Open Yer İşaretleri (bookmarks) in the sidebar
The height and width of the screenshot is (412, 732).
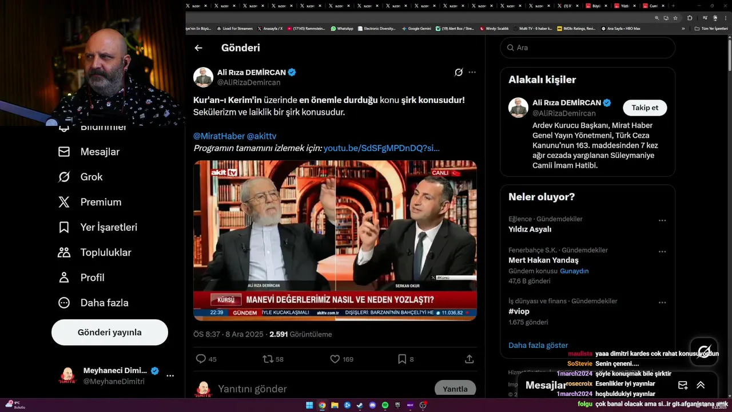(x=98, y=227)
